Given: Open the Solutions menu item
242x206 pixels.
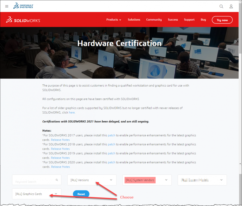Looking at the screenshot, I should [134, 20].
